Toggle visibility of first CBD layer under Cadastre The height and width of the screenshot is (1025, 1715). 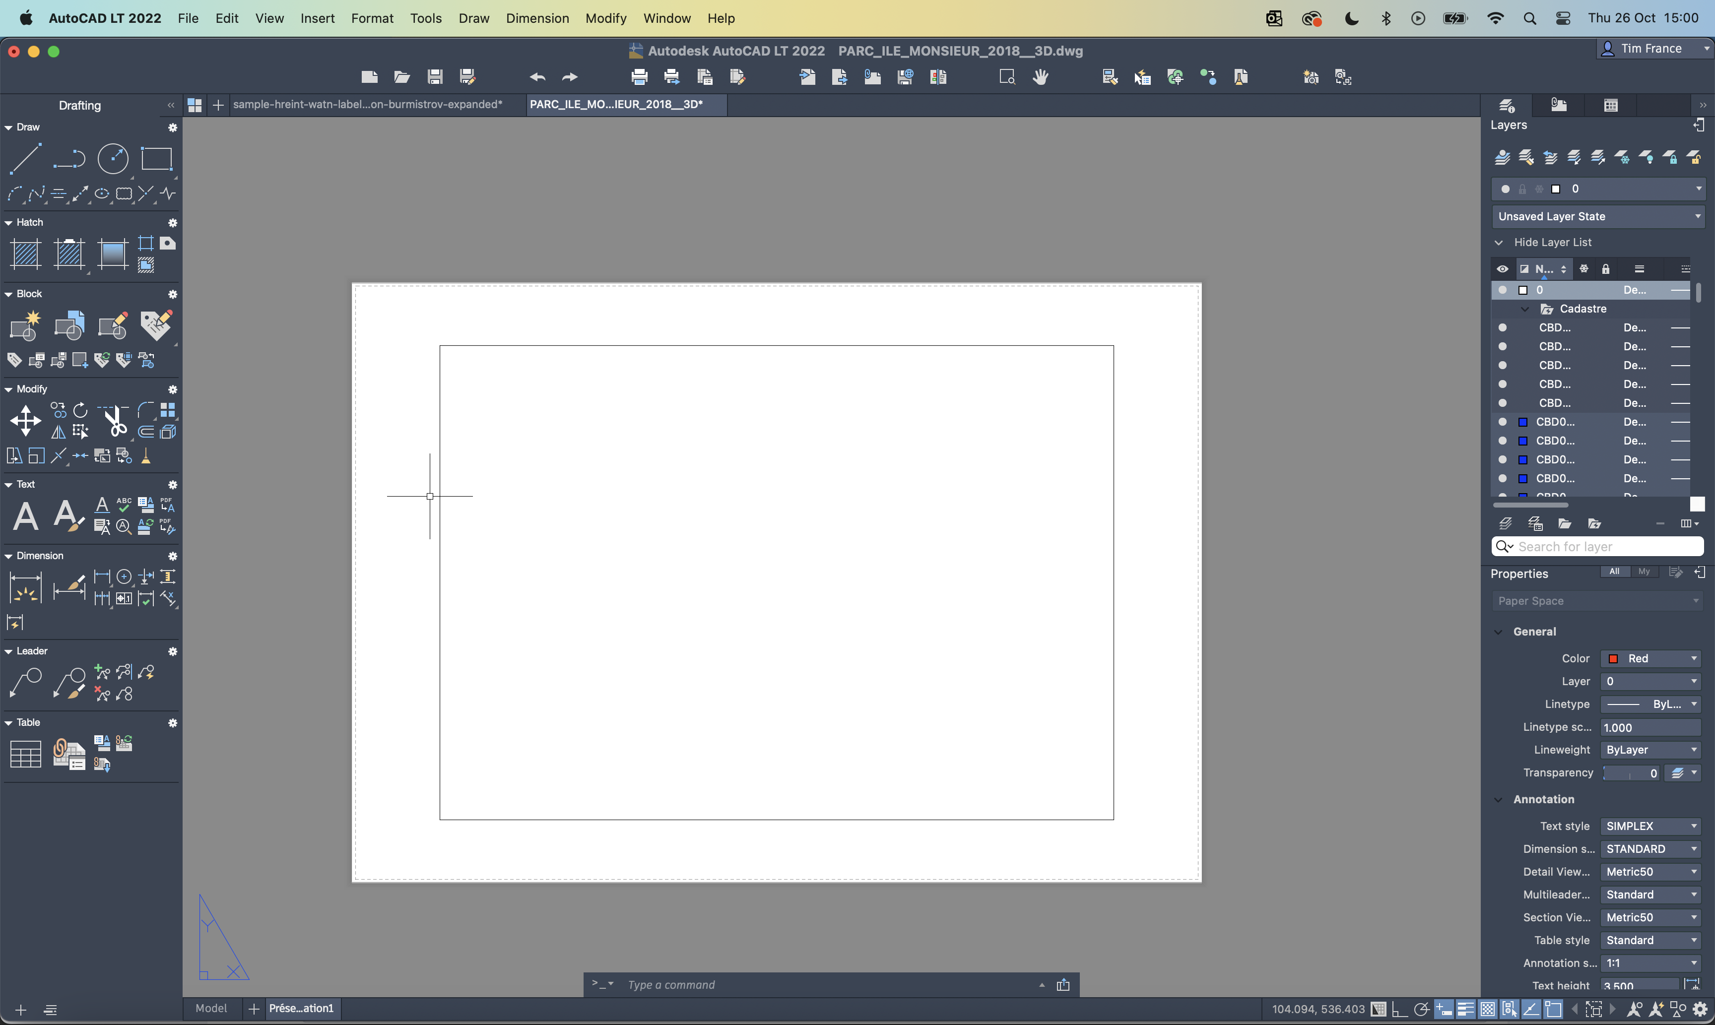pos(1502,327)
